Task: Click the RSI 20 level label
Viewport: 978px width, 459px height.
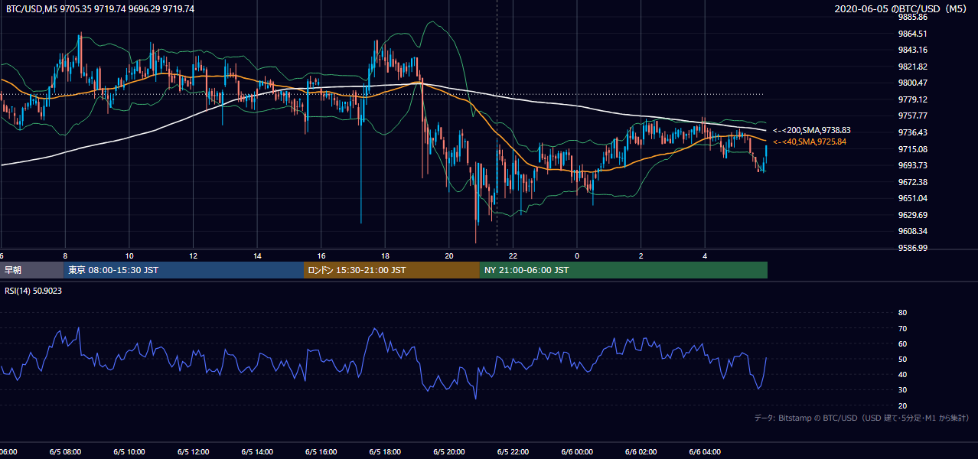Action: point(902,405)
